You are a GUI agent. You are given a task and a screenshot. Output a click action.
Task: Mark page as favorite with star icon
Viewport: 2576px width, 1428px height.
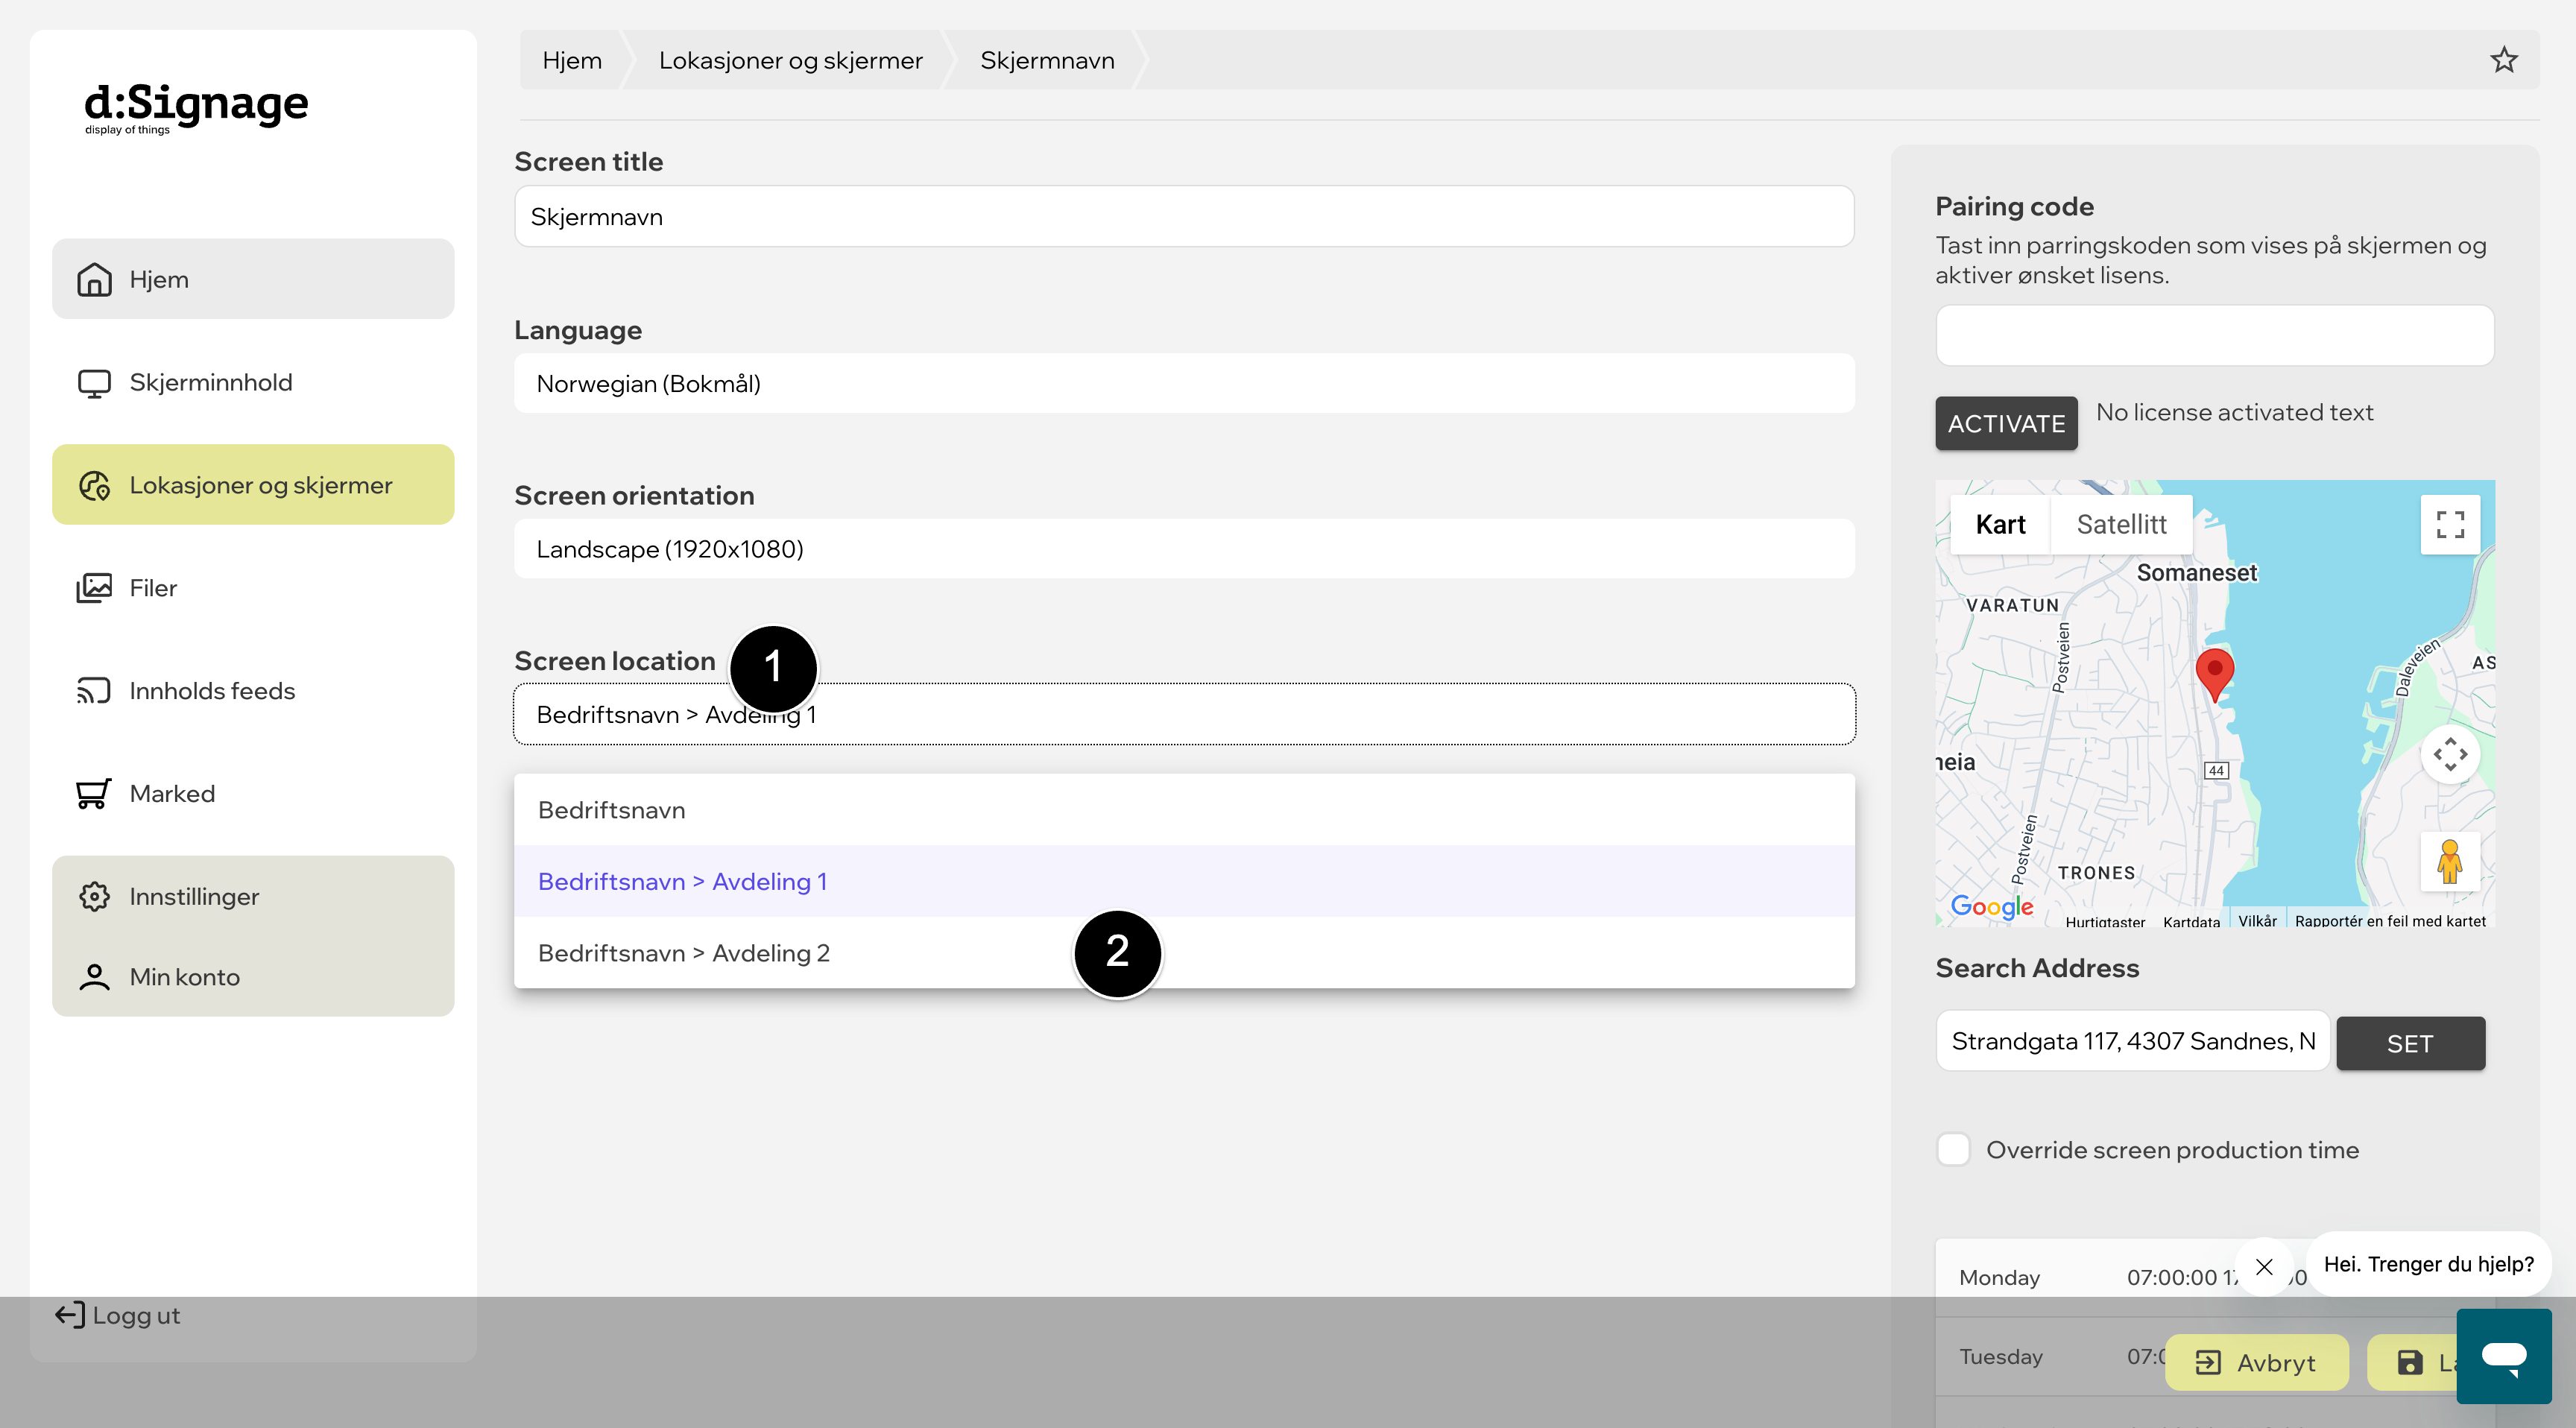coord(2503,60)
